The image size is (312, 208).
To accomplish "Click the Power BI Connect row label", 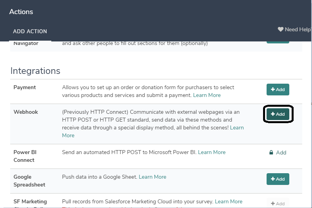I will tap(25, 156).
